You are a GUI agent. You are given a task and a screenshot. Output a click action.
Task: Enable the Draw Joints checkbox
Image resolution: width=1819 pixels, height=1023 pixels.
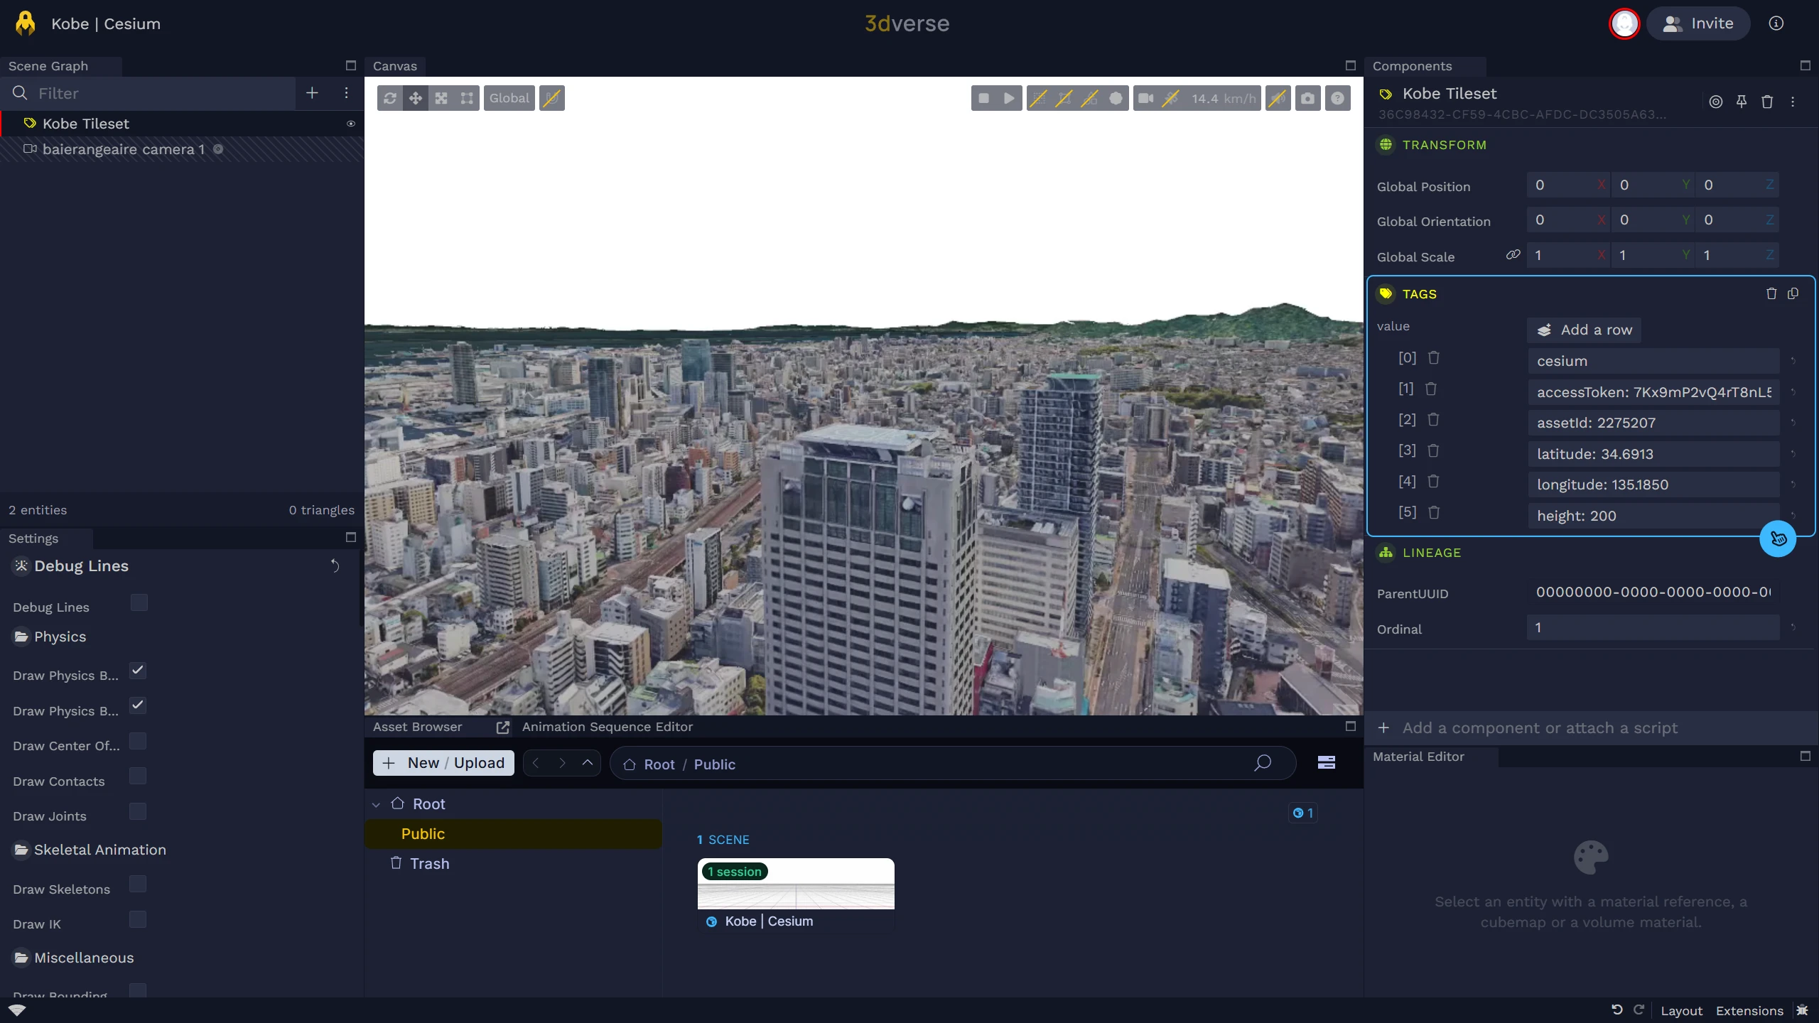coord(138,811)
